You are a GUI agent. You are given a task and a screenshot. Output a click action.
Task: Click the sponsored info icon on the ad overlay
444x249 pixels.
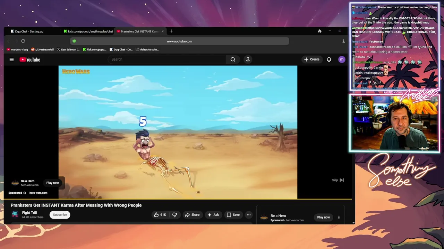pyautogui.click(x=25, y=193)
